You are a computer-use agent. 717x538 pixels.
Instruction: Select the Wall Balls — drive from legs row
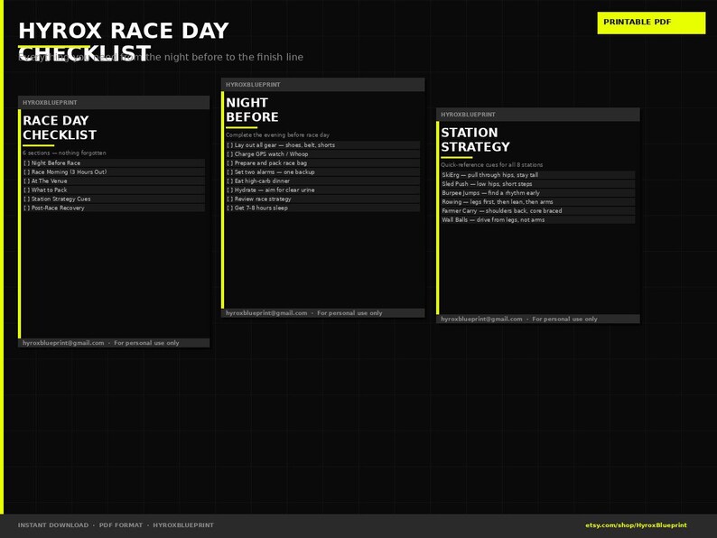click(x=538, y=220)
